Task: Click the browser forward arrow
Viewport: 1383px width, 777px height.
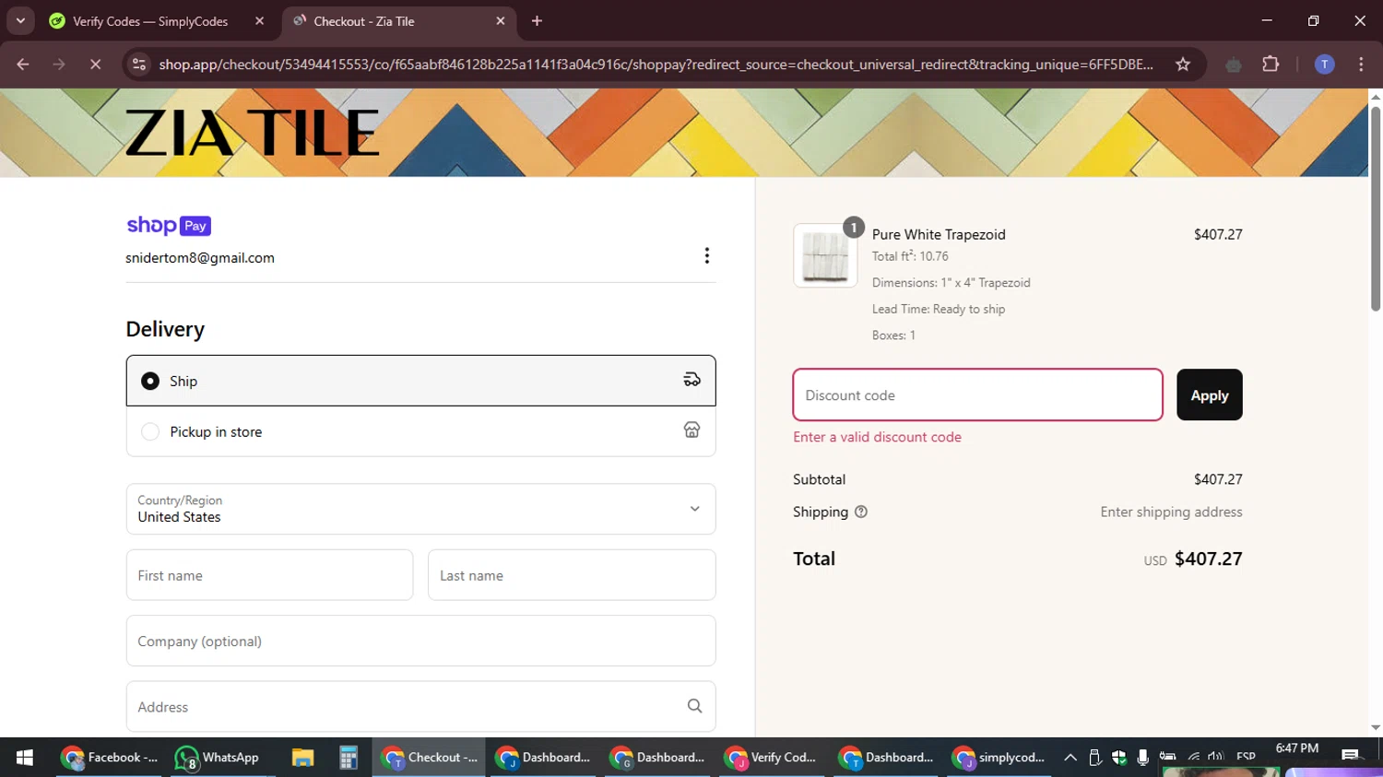Action: [x=59, y=64]
